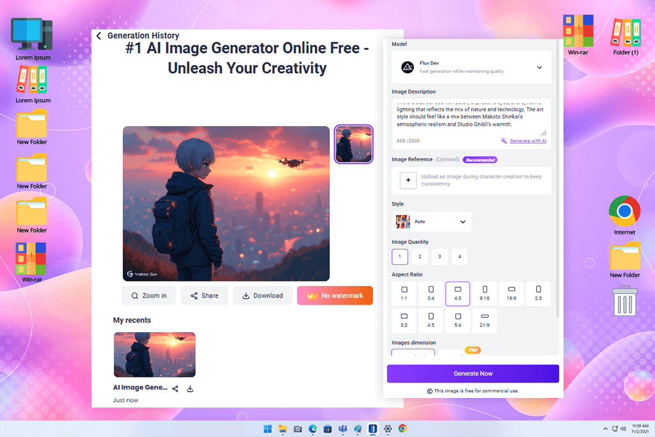This screenshot has width=655, height=437.
Task: Open the Win-rar icon at top right
Action: [x=578, y=35]
